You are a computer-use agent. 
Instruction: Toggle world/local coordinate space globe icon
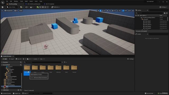pyautogui.click(x=107, y=11)
